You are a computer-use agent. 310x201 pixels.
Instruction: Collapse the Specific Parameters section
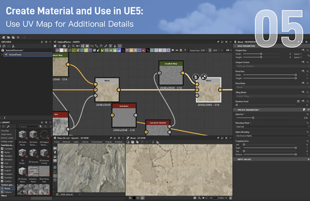coord(235,110)
